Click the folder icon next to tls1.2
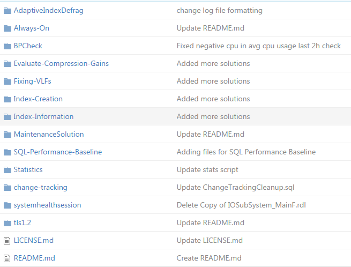This screenshot has width=351, height=267. point(7,223)
